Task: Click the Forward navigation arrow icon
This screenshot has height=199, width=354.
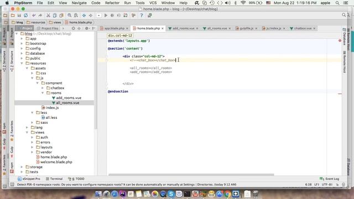Action: coord(91,15)
